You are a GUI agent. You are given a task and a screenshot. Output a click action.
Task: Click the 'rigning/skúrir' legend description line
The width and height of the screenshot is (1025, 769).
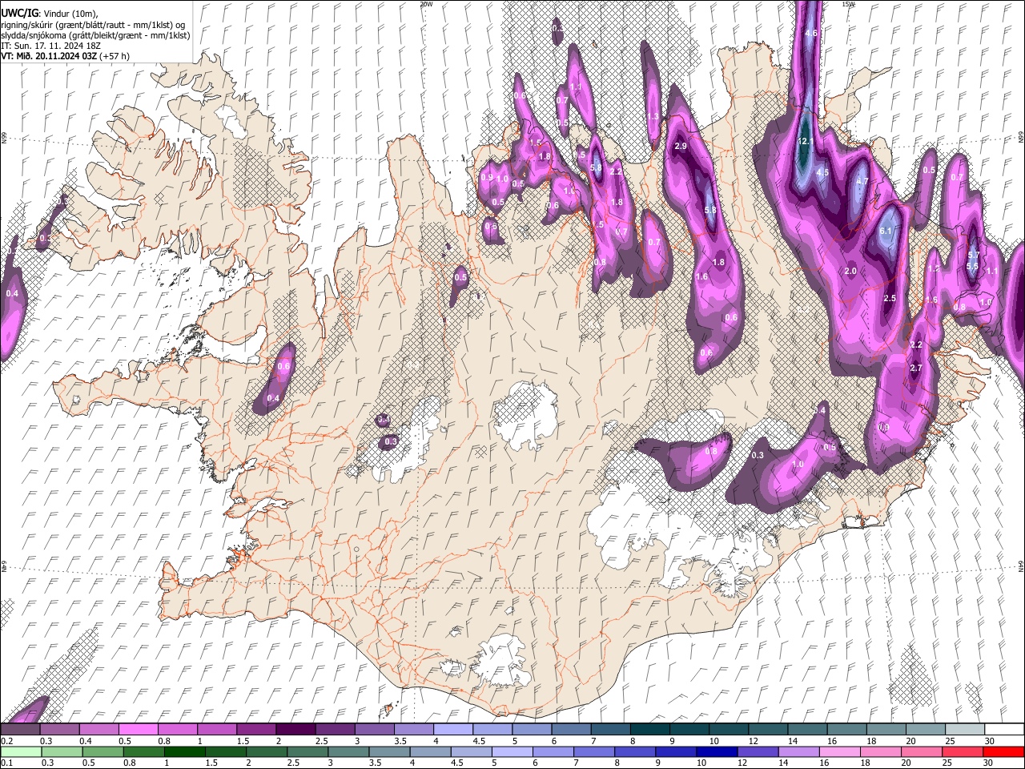(x=93, y=24)
